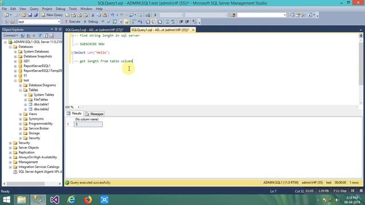365x205 pixels.
Task: Open the Query menu
Action: [34, 9]
